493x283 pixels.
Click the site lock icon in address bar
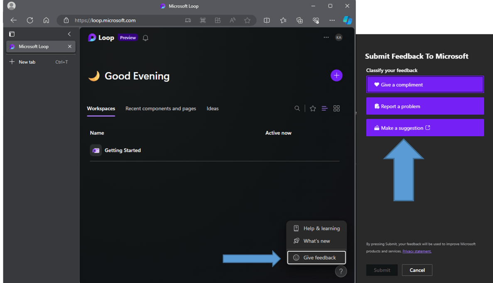tap(66, 20)
